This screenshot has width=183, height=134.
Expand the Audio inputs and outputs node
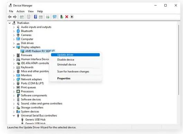[14, 27]
